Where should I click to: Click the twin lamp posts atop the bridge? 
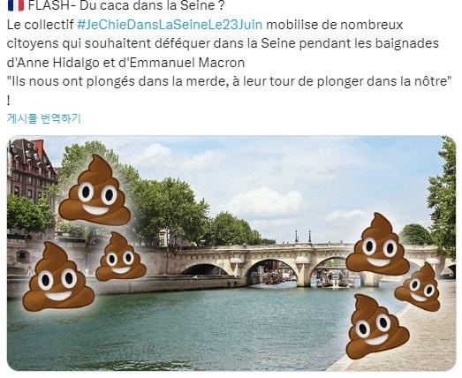click(x=303, y=237)
